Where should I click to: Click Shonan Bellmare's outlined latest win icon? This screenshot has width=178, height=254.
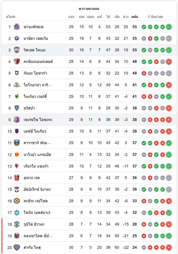point(169,213)
